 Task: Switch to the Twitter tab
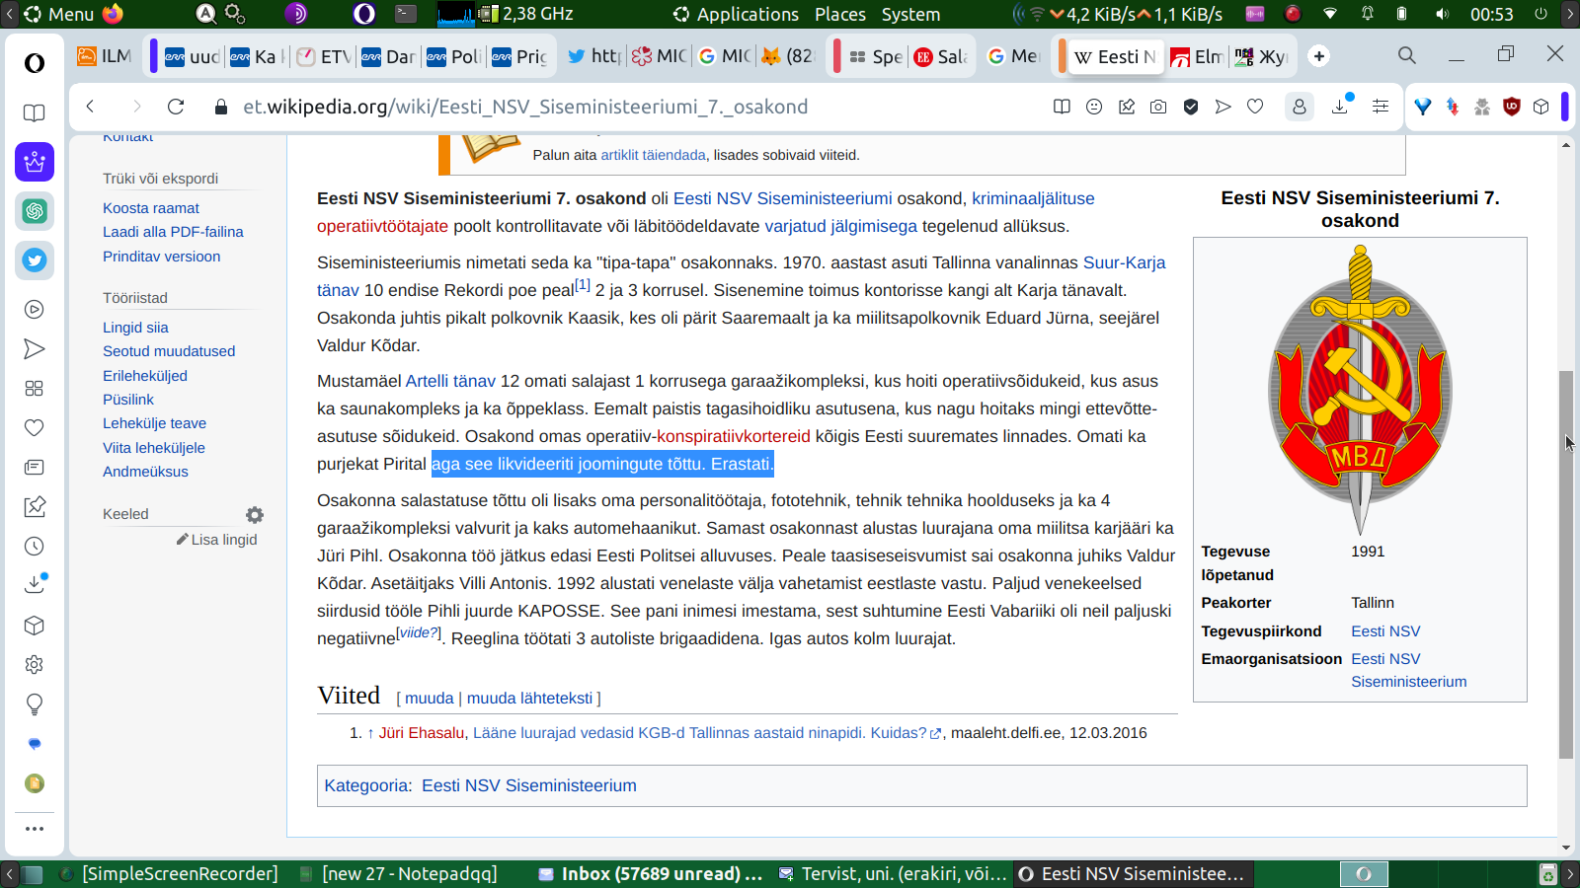tap(593, 56)
